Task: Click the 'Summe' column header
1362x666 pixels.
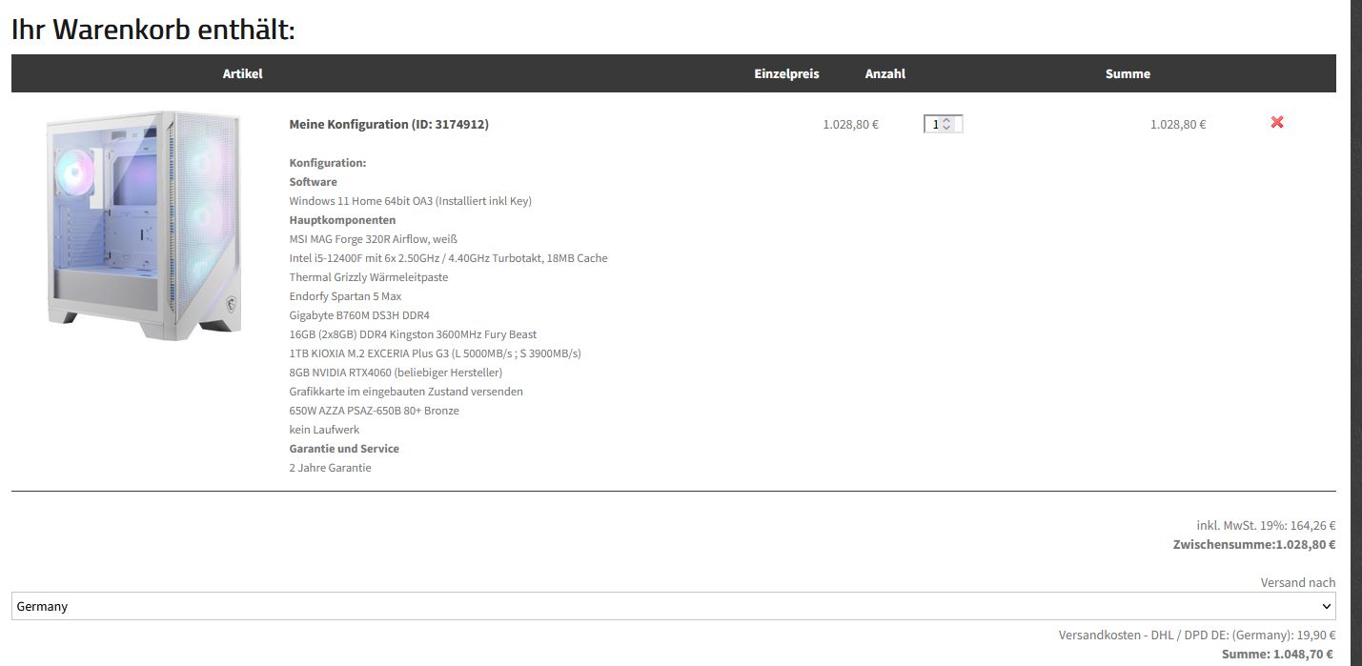Action: (x=1128, y=73)
